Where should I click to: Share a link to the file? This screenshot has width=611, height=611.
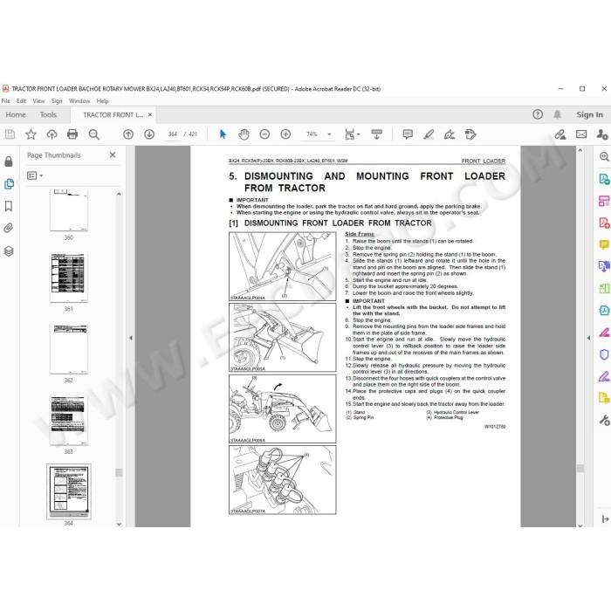tap(560, 134)
